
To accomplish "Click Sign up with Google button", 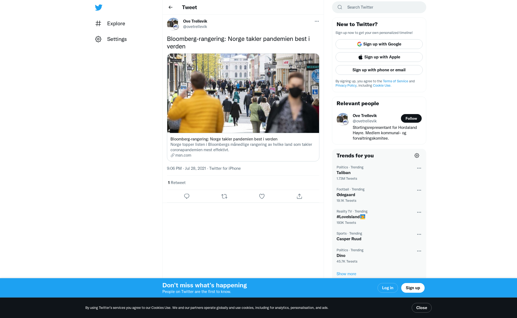I will [379, 44].
